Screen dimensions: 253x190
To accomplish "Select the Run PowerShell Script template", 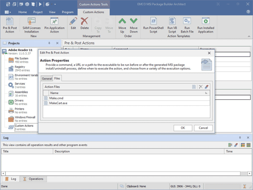I will click(153, 25).
